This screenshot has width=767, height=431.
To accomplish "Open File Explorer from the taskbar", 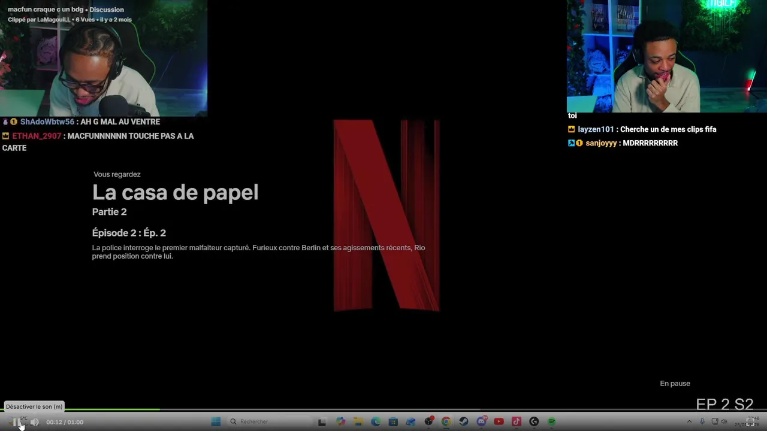I will pos(358,421).
